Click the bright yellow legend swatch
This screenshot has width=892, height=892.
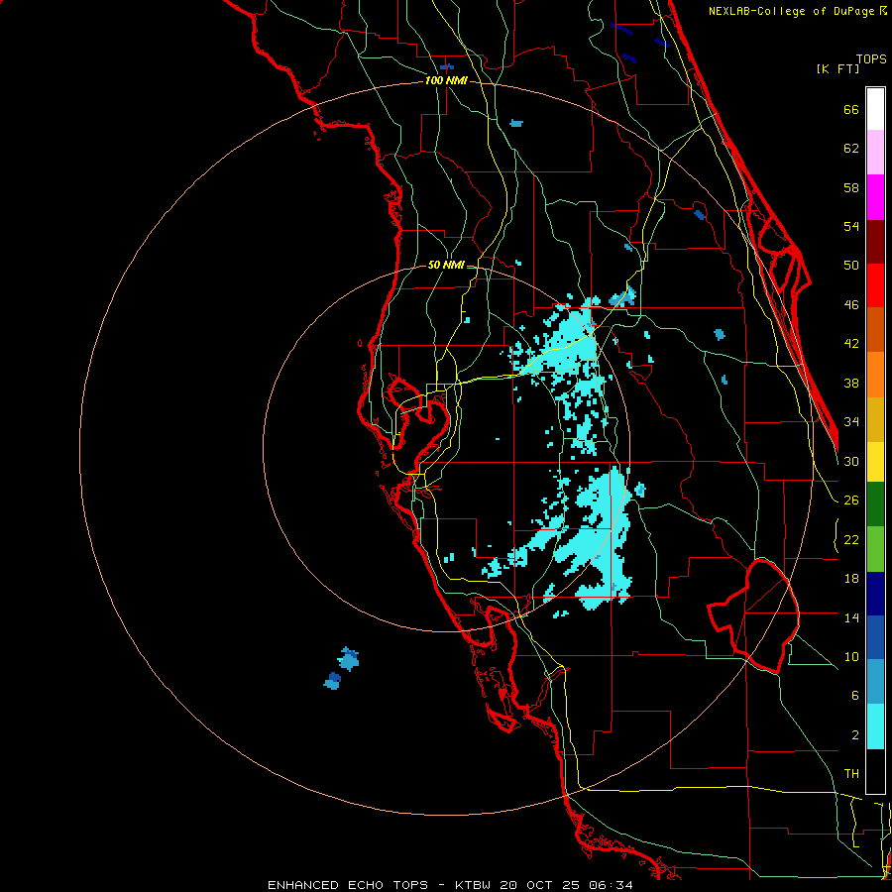(x=875, y=462)
